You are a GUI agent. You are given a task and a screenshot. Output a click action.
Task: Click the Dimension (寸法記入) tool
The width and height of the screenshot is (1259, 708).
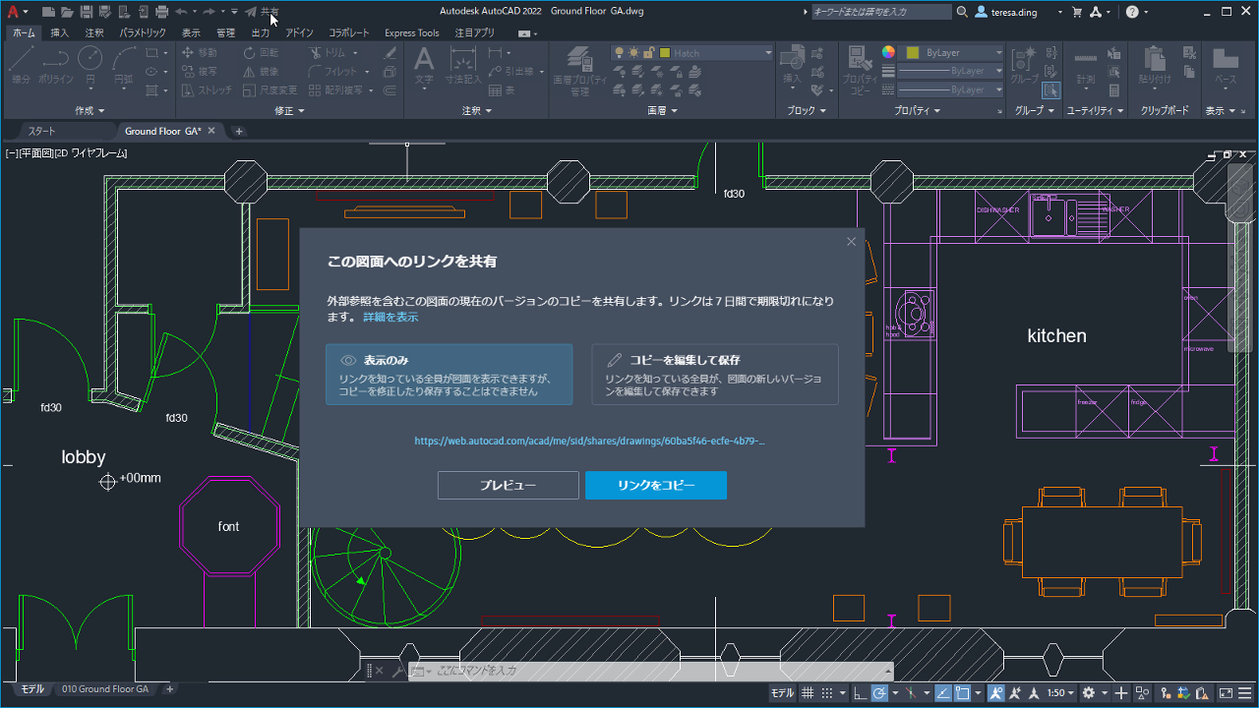pos(463,65)
